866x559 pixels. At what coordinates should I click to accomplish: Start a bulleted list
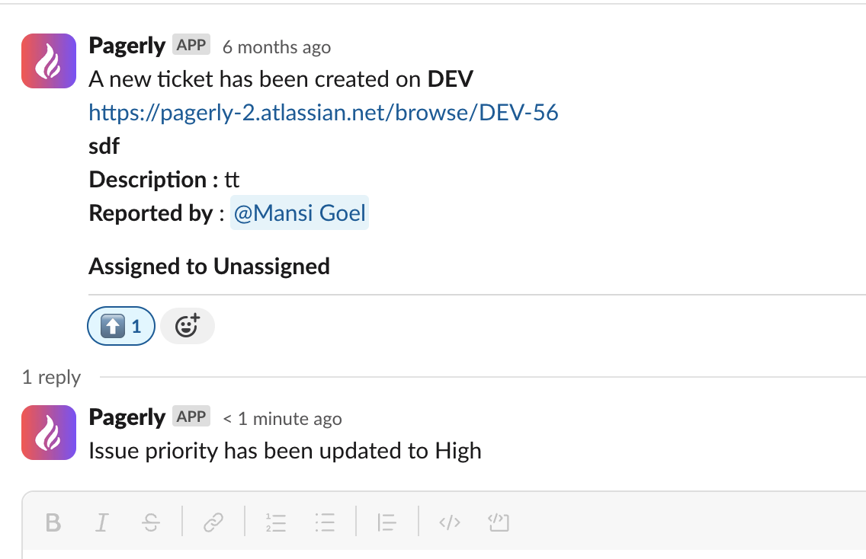click(x=325, y=522)
